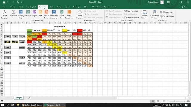This screenshot has height=107, width=191.
Task: Click Calculate Sheet
Action: (x=167, y=16)
